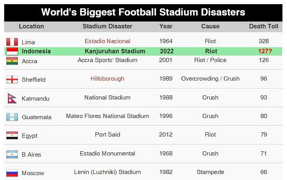Click the Peru flag icon beside Lima

12,42
